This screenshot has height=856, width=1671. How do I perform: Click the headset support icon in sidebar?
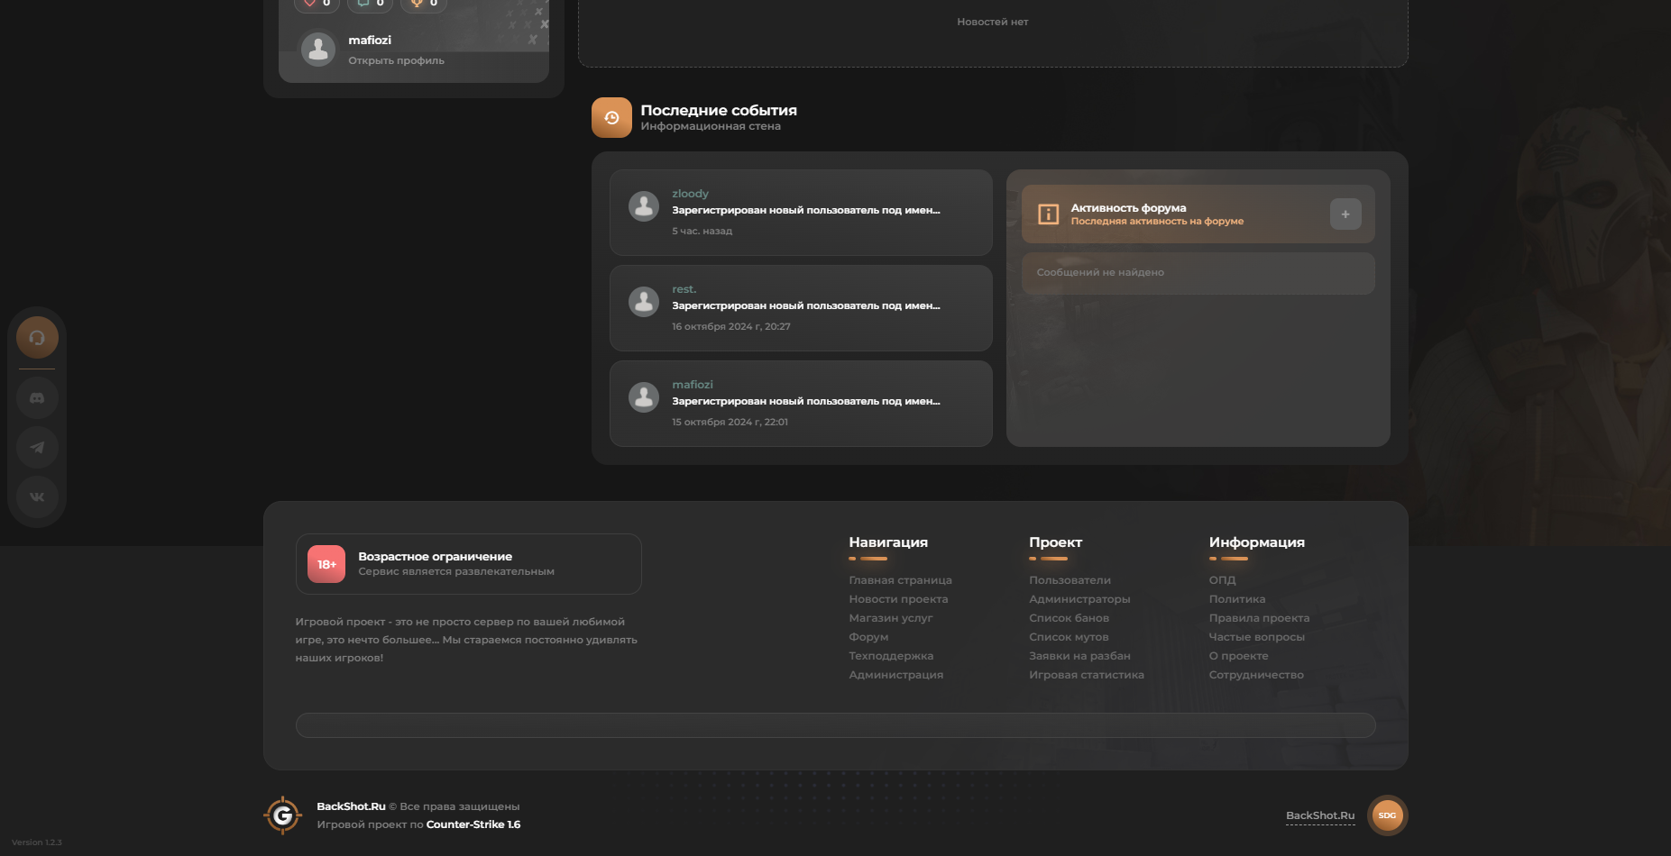(x=37, y=338)
